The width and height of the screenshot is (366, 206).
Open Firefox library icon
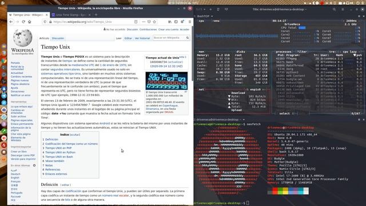click(170, 22)
